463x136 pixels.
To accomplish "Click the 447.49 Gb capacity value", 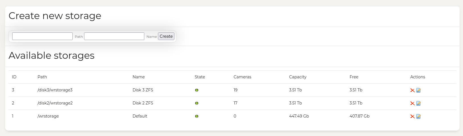I will [299, 116].
